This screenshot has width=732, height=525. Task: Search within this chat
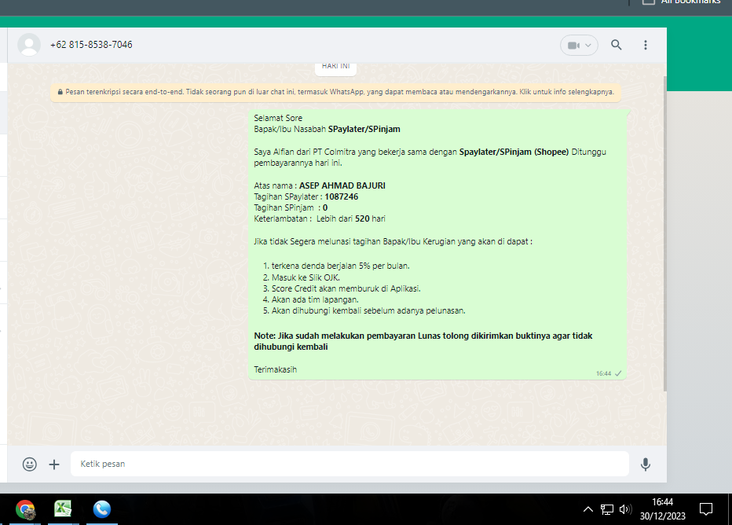coord(617,45)
